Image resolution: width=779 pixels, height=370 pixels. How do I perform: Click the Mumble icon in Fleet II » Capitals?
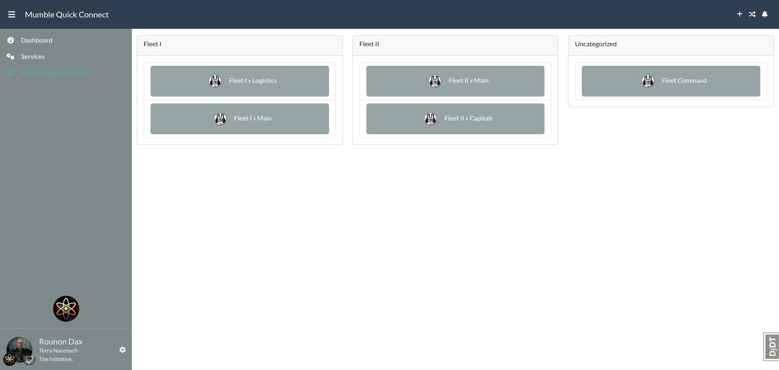430,119
